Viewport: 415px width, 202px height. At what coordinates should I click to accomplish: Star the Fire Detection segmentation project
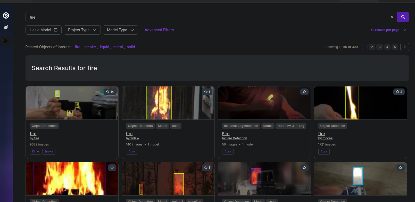304,92
